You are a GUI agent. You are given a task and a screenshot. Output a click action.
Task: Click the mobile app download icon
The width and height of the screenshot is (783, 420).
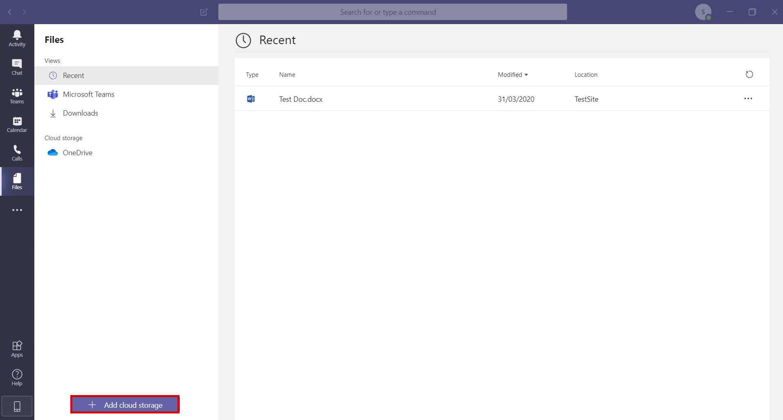(x=17, y=407)
